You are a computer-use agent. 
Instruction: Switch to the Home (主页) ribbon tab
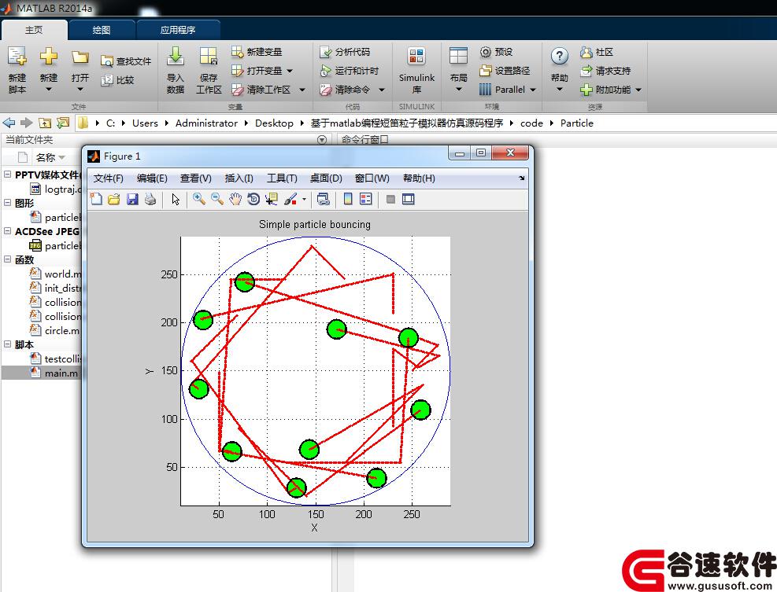click(34, 30)
